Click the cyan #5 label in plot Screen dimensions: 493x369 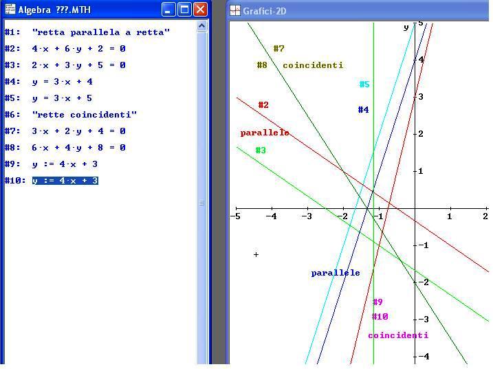[x=364, y=85]
